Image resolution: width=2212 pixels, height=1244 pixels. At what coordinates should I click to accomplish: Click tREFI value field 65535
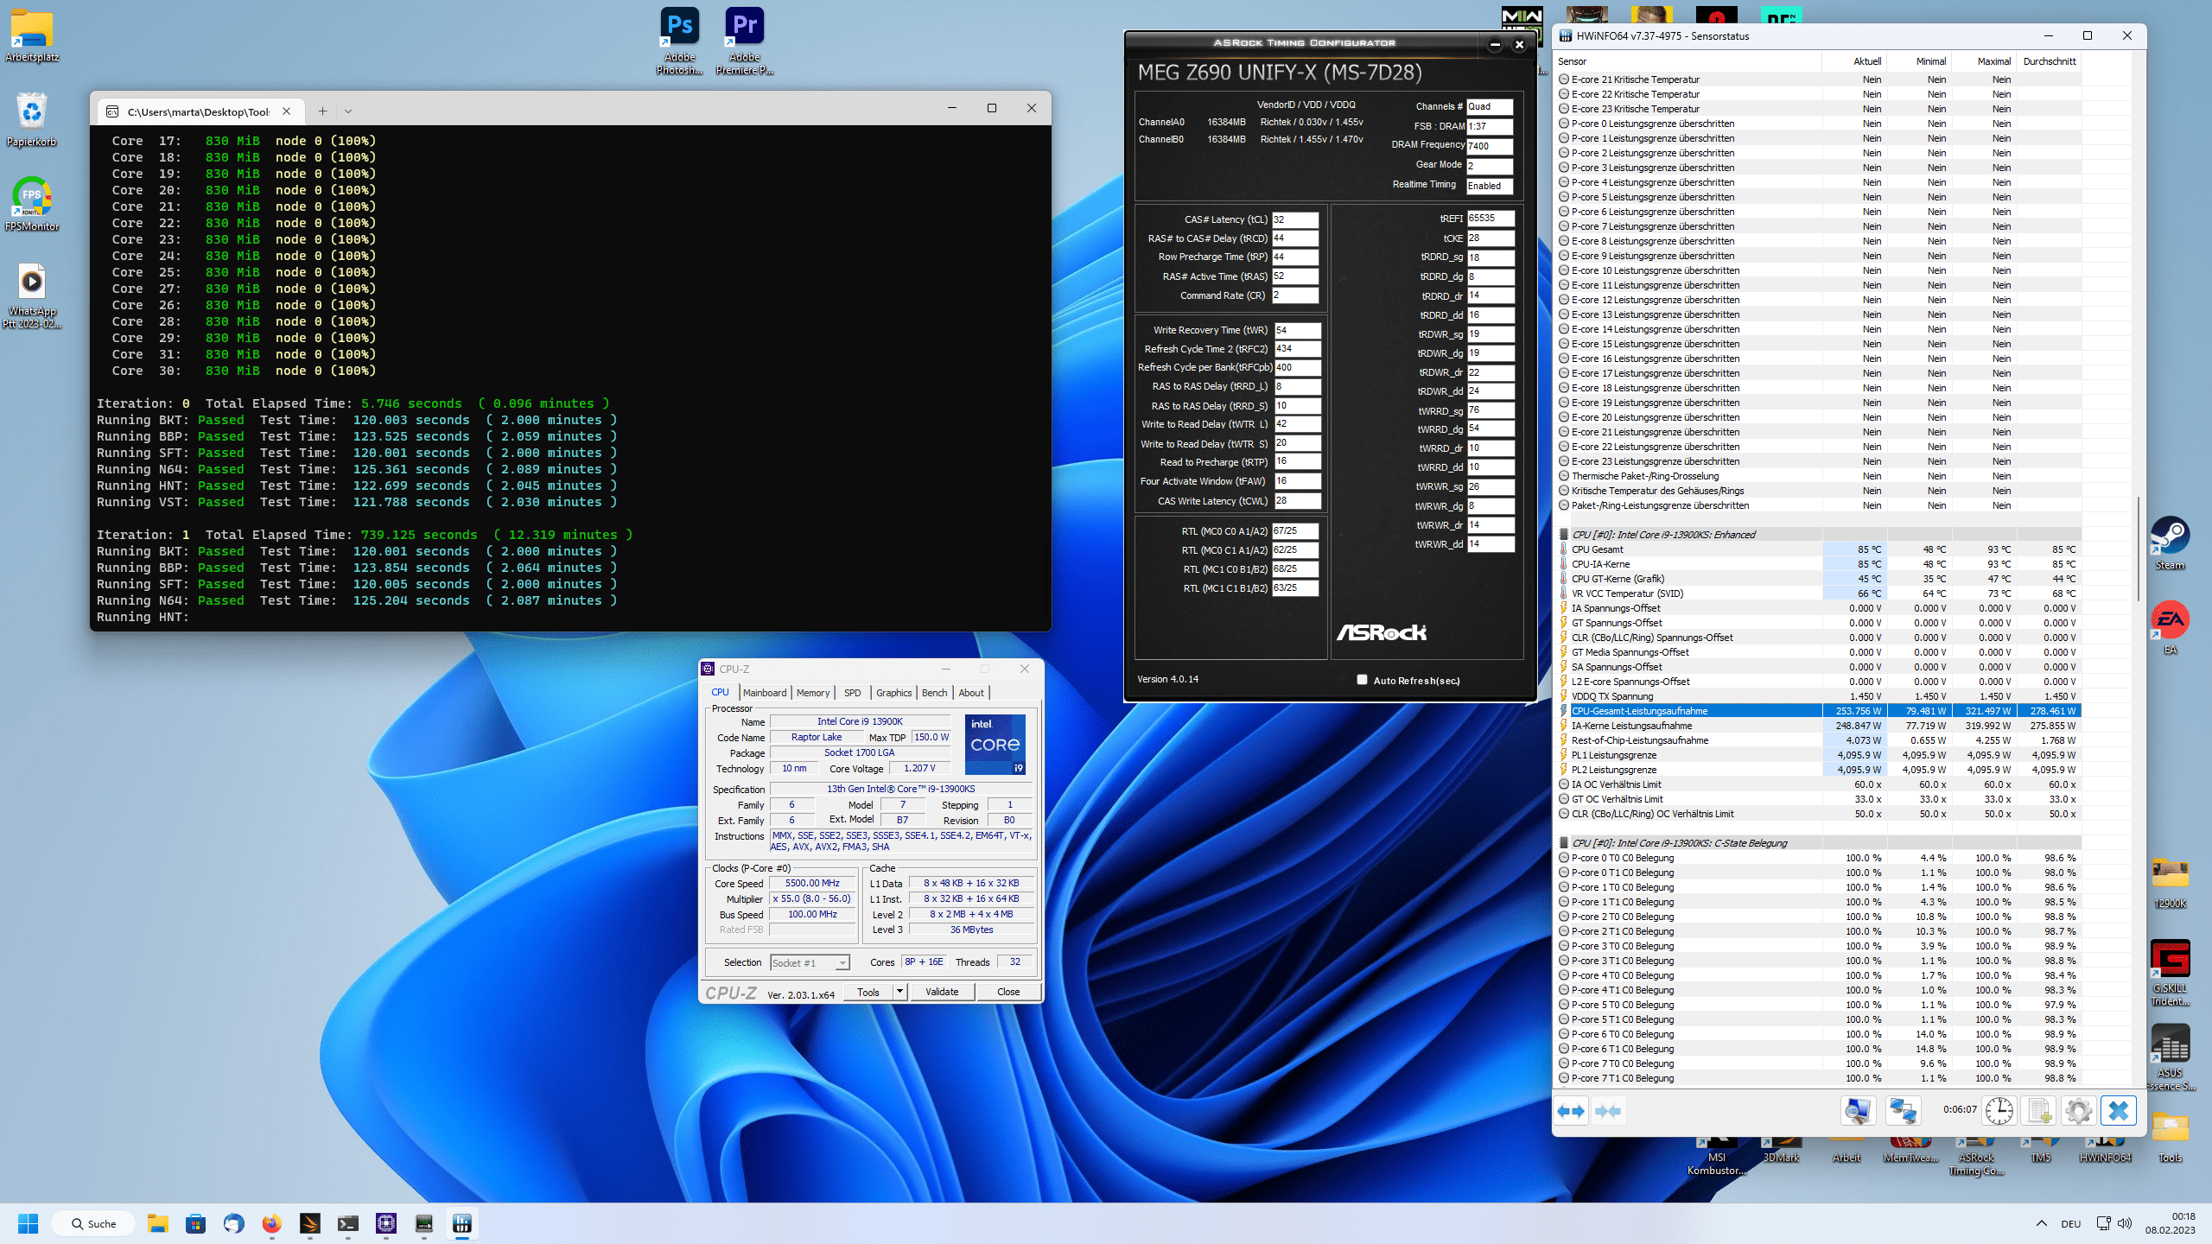[1490, 219]
